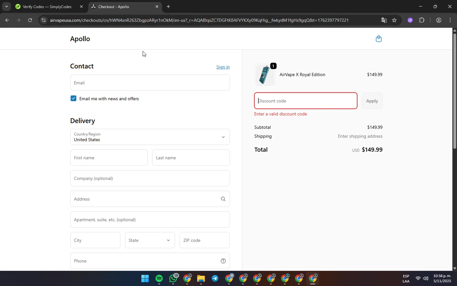This screenshot has width=457, height=286.
Task: Click the City field
Action: coord(95,240)
